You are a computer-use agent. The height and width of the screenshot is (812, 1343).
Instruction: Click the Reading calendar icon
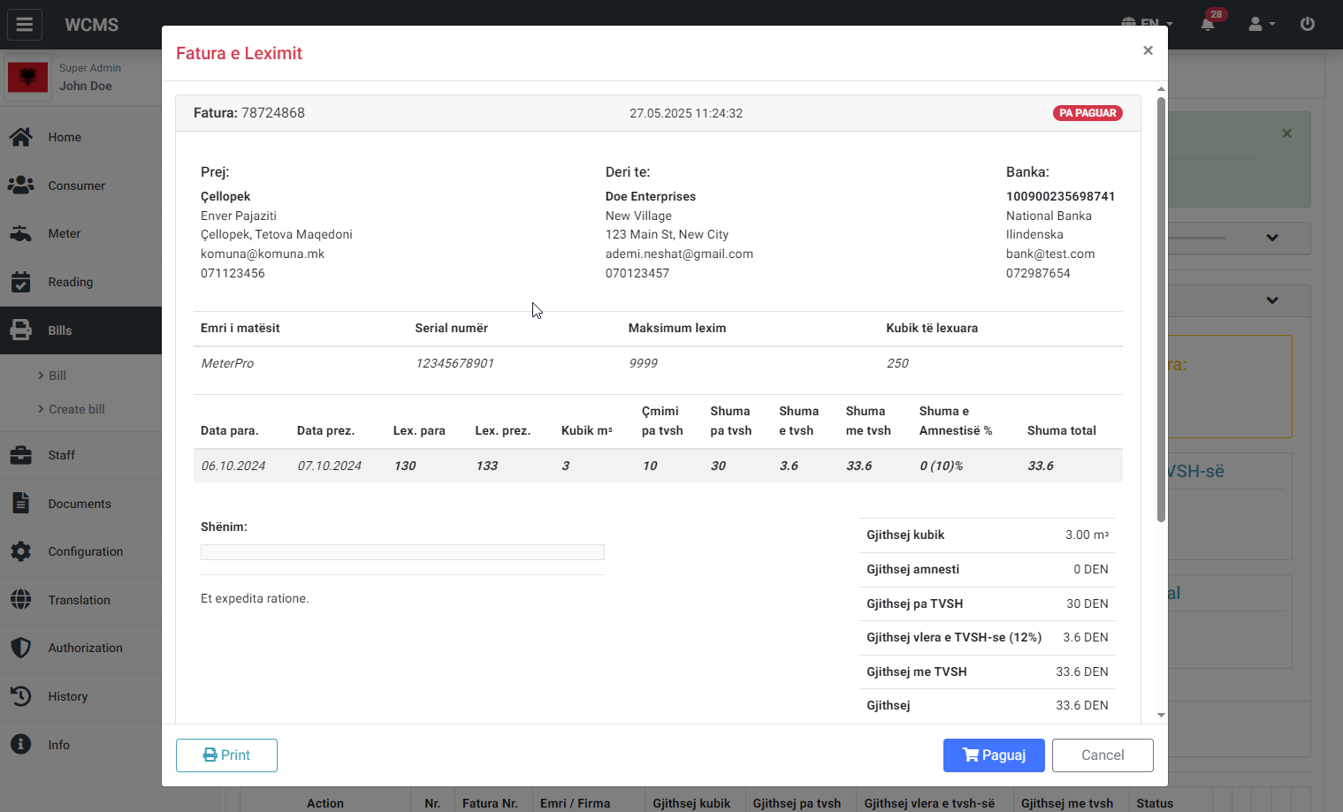coord(21,282)
